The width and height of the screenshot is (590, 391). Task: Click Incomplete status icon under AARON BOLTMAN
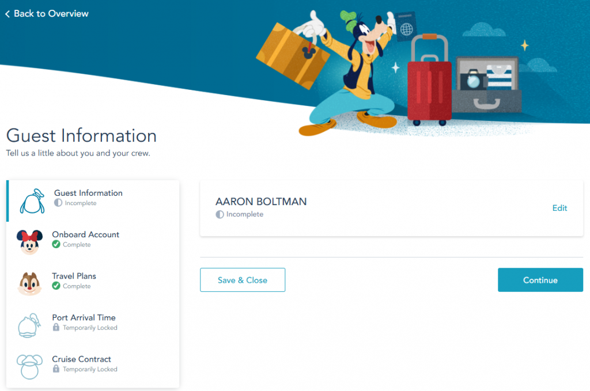pyautogui.click(x=220, y=214)
